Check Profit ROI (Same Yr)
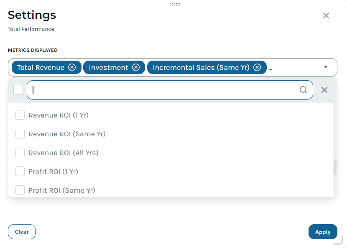 click(20, 190)
